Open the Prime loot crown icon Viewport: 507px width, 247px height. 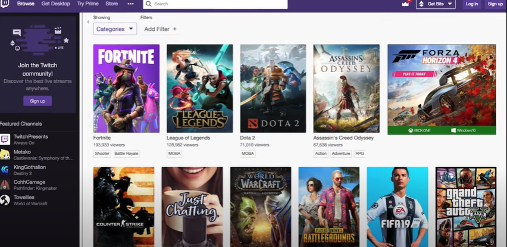point(405,4)
